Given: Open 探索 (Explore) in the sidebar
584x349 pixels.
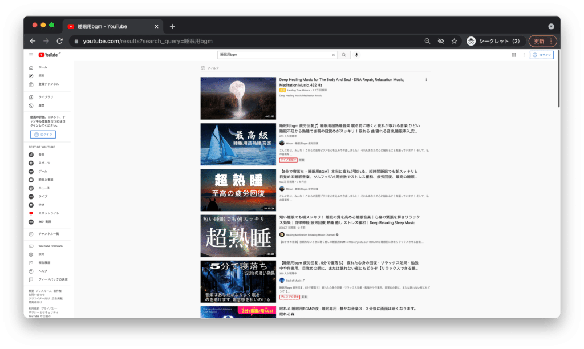Looking at the screenshot, I should 41,76.
